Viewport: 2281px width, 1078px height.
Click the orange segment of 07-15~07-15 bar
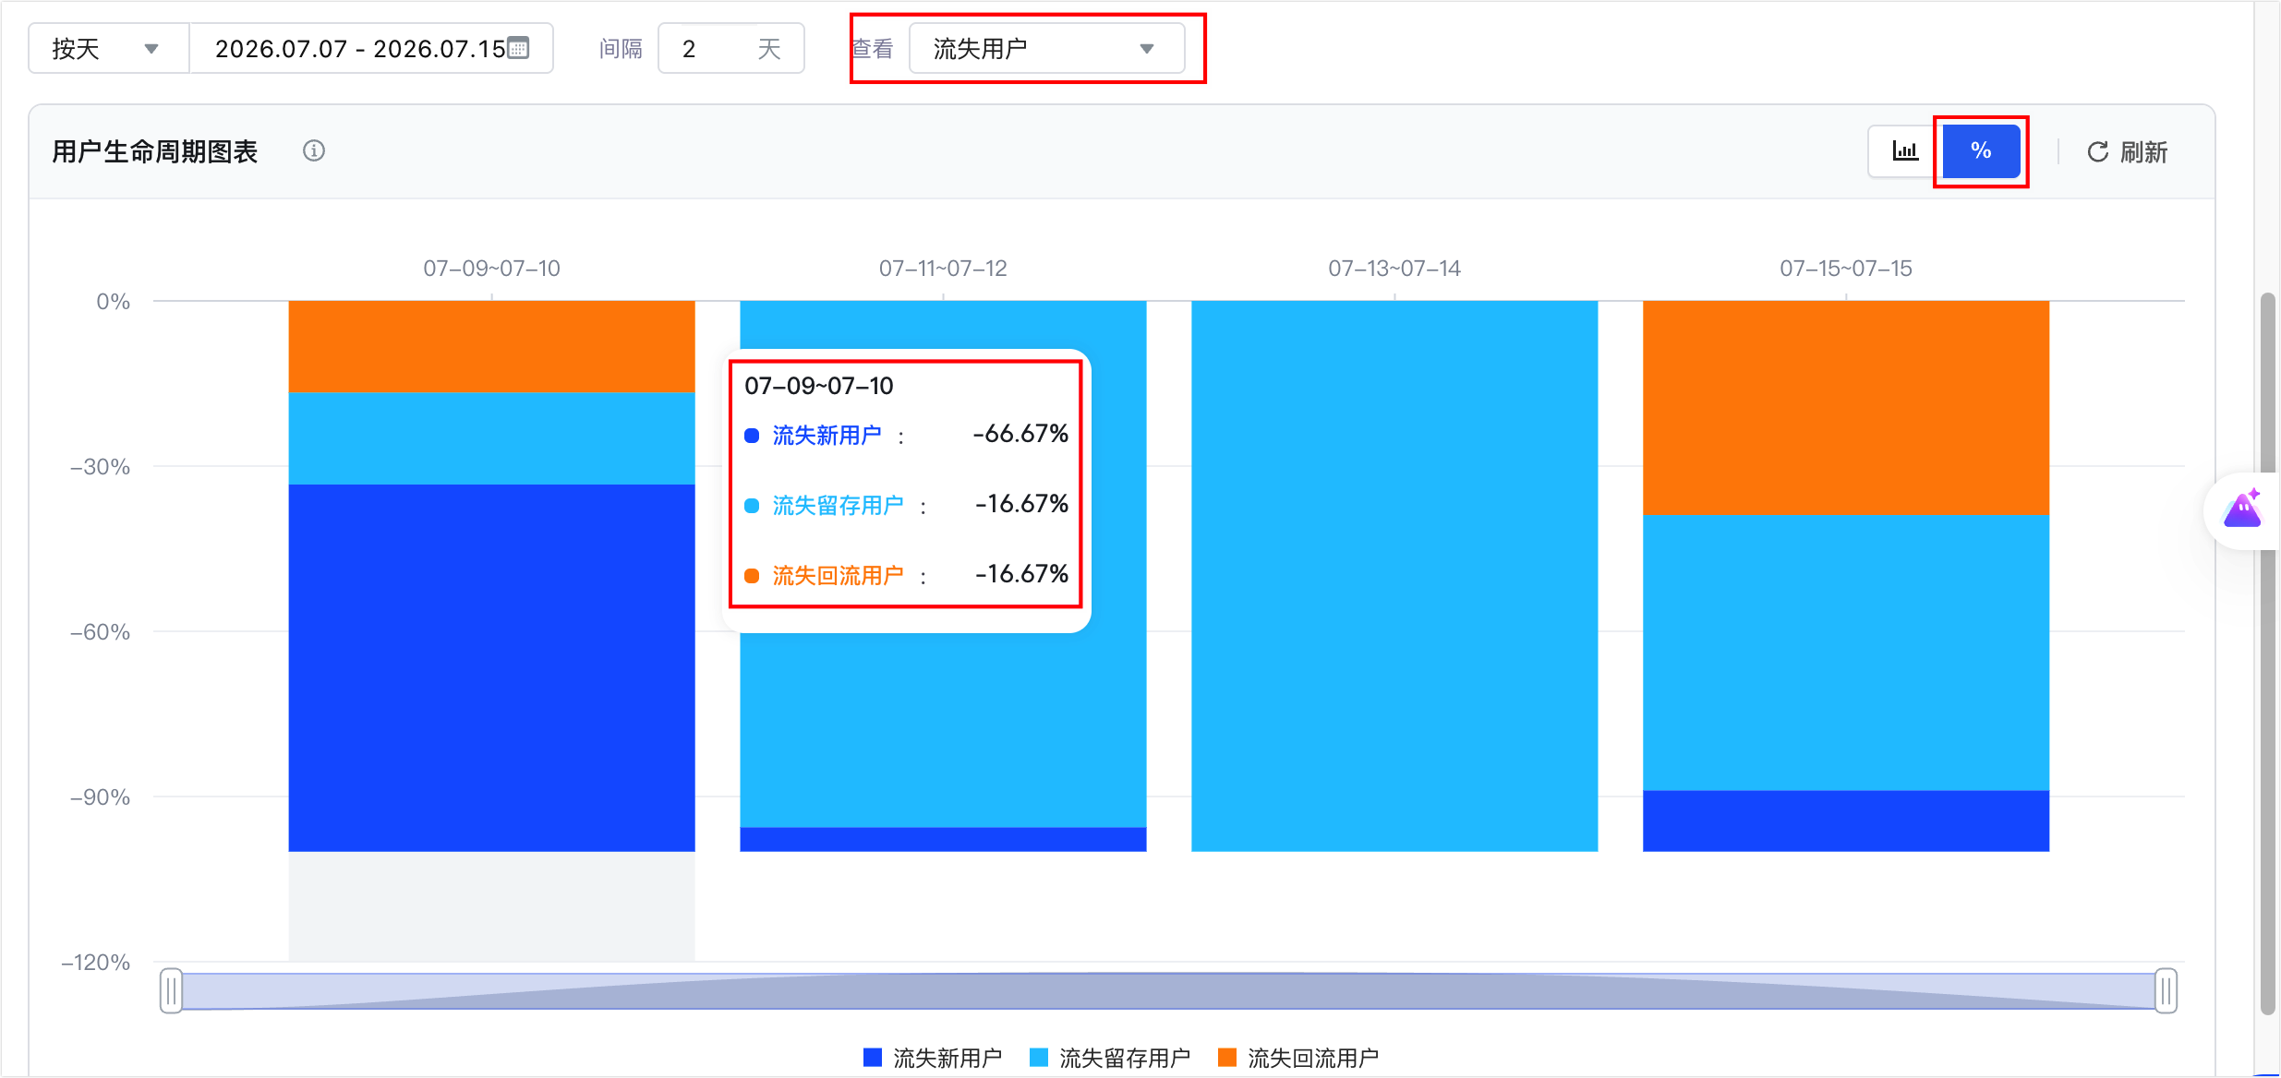coord(1846,407)
